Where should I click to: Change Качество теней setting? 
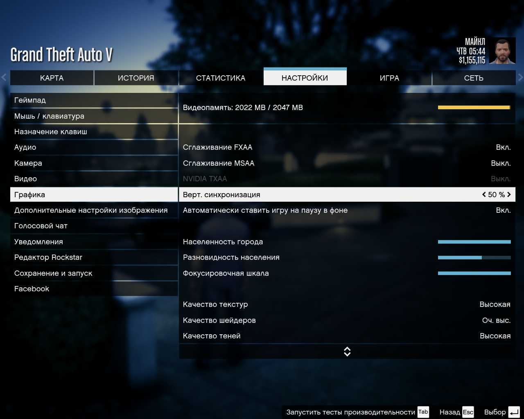347,336
